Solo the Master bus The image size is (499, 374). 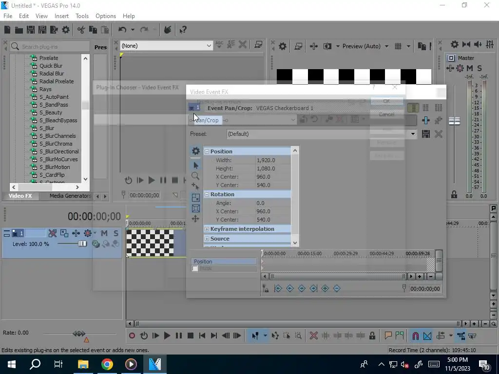(480, 68)
